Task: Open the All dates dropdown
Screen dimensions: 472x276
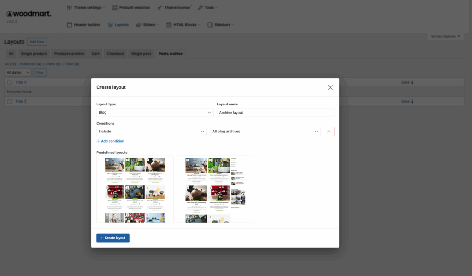Action: pyautogui.click(x=18, y=72)
